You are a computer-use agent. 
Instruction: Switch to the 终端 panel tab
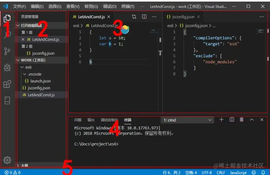127,120
